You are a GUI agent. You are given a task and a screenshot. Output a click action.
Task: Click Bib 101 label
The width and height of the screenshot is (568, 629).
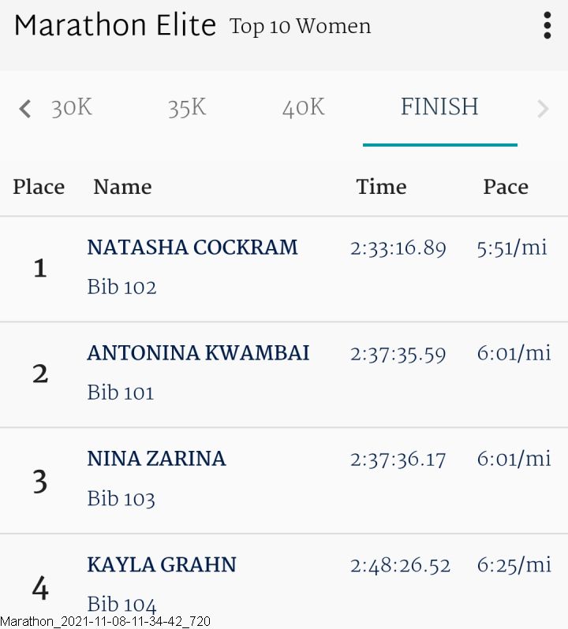coord(121,393)
